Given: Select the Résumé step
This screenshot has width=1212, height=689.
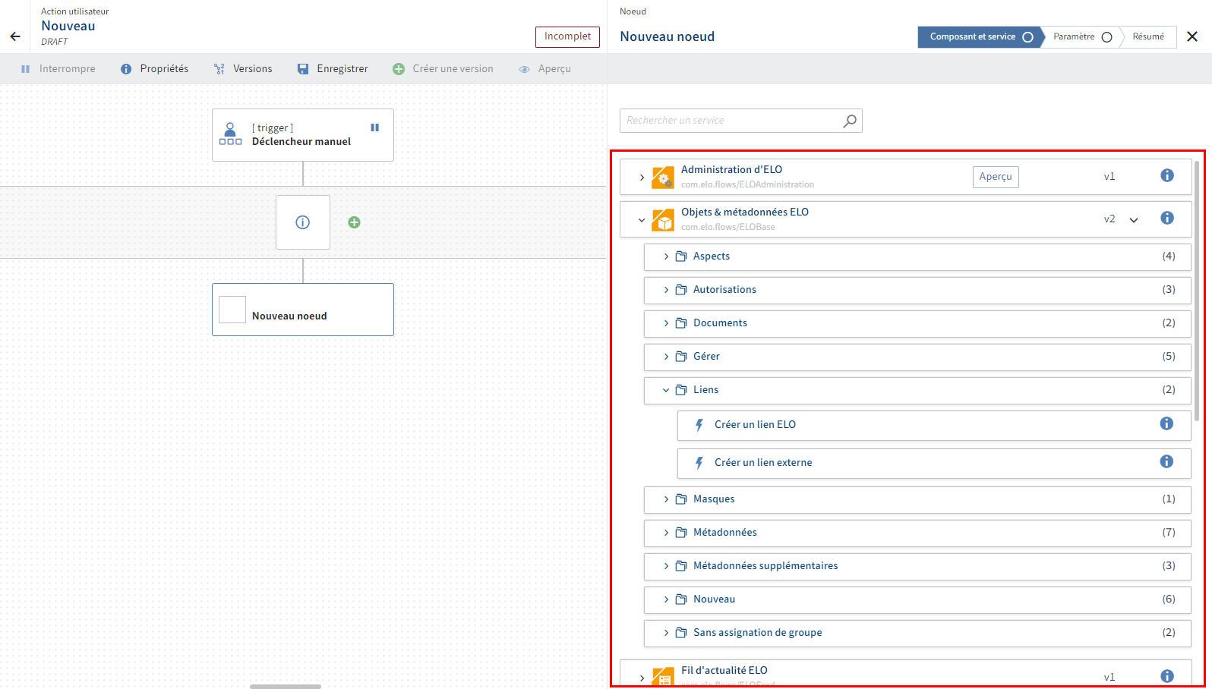Looking at the screenshot, I should (x=1148, y=37).
